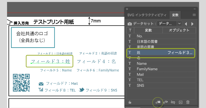Open the 変数 panel hamburger menu
Screen dimensions: 206x108
click(x=194, y=15)
